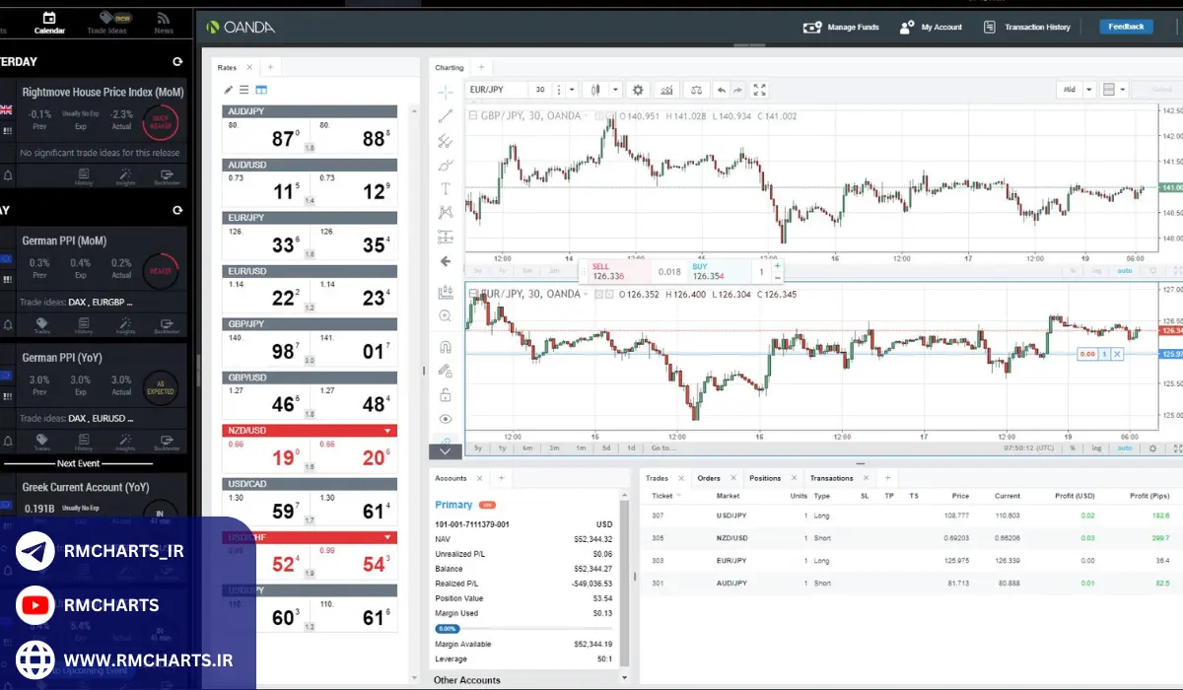The image size is (1183, 690).
Task: Open Transaction History in the header
Action: [1026, 28]
